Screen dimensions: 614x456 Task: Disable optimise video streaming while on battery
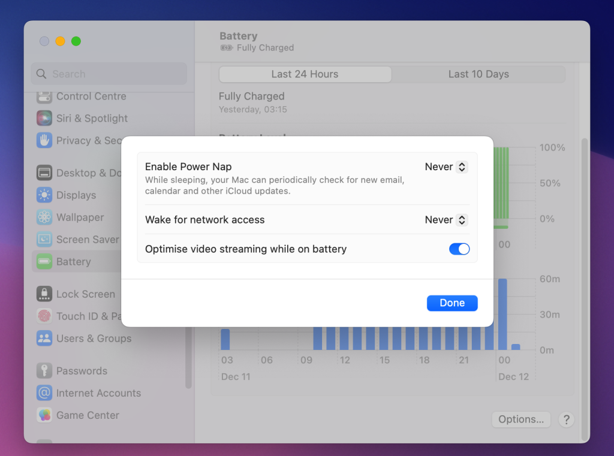point(459,249)
